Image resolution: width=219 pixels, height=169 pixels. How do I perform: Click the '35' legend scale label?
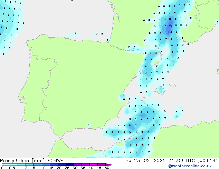[x=83, y=168]
